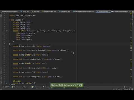Screen dimensions: 134x100
Task: Open the Diagrams tool window button
Action: tap(20, 87)
